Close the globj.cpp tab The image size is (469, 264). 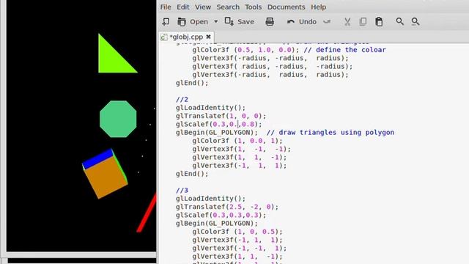208,37
